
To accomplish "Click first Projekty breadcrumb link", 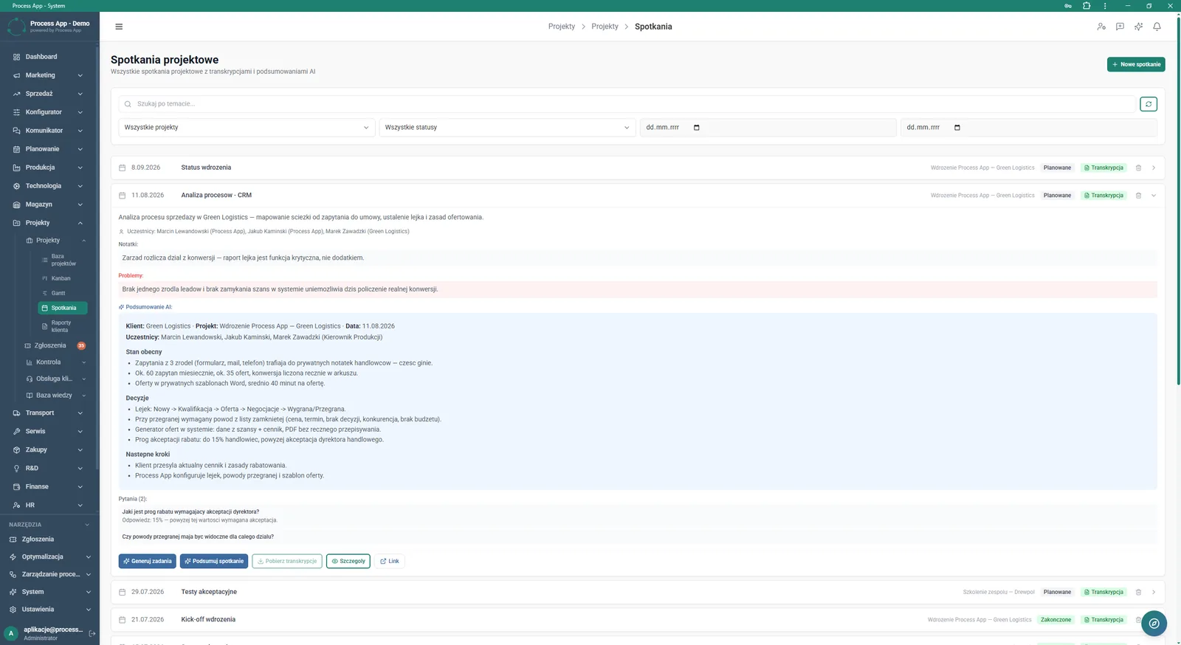I will click(562, 27).
